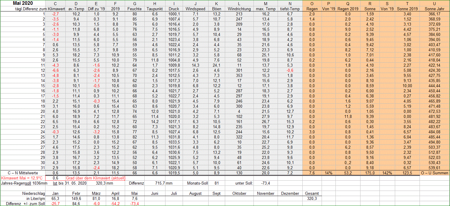Click 'Grad über dem Klimawert (aktuell)' text
Viewport: 450px width, 206px height.
[95, 178]
